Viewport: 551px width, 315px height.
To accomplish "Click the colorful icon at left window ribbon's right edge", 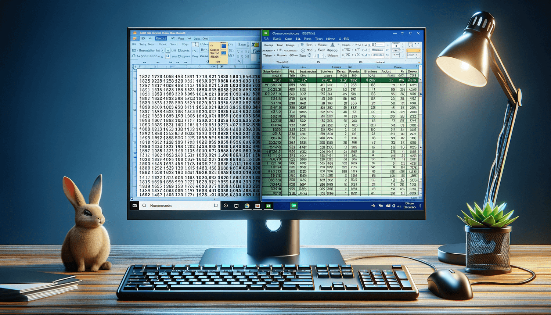I will click(256, 45).
